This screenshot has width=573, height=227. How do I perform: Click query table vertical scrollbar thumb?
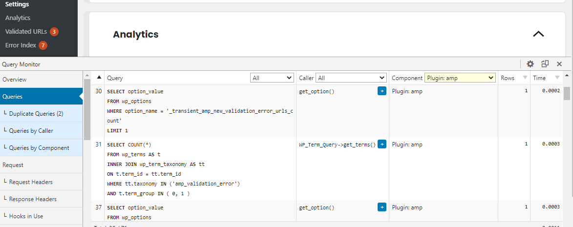567,93
